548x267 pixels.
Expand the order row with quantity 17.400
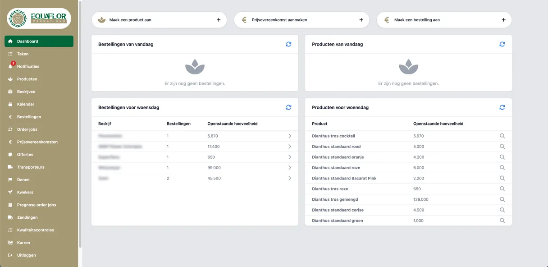(290, 147)
